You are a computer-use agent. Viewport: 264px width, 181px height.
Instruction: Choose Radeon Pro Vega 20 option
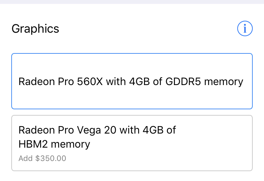point(132,143)
